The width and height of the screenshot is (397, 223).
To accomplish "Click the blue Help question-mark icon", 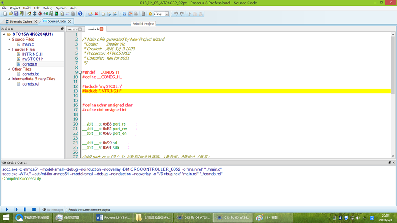I will coord(80,14).
